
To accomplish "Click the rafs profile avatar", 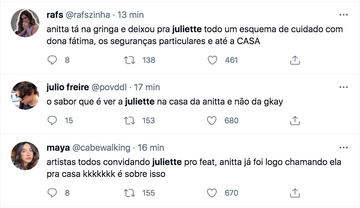I will (x=25, y=23).
